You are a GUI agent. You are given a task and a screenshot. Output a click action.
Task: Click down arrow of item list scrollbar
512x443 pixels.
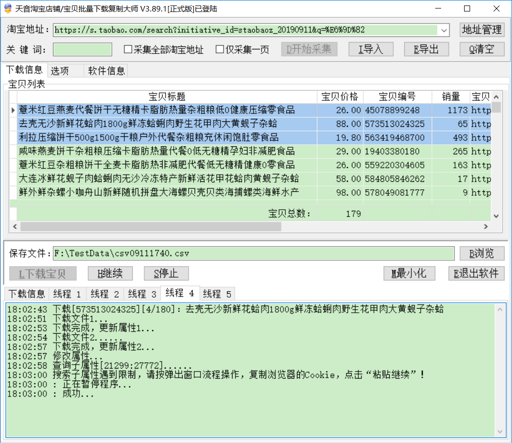[x=496, y=216]
